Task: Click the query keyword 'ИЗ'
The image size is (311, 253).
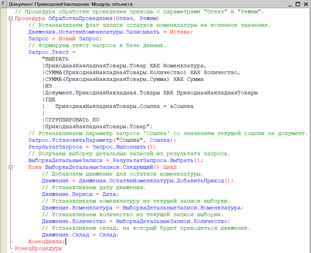Action: coord(49,86)
